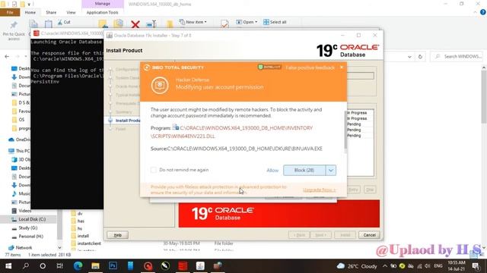The height and width of the screenshot is (273, 487).
Task: Click the Cortana circle icon
Action: pos(43,266)
